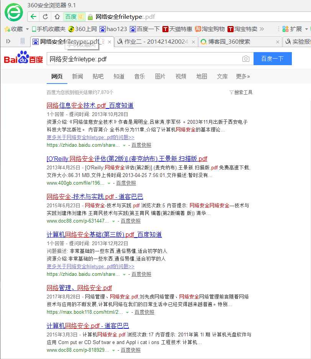The image size is (311, 359).
Task: Open 360上网 bookmark
Action: (83, 29)
